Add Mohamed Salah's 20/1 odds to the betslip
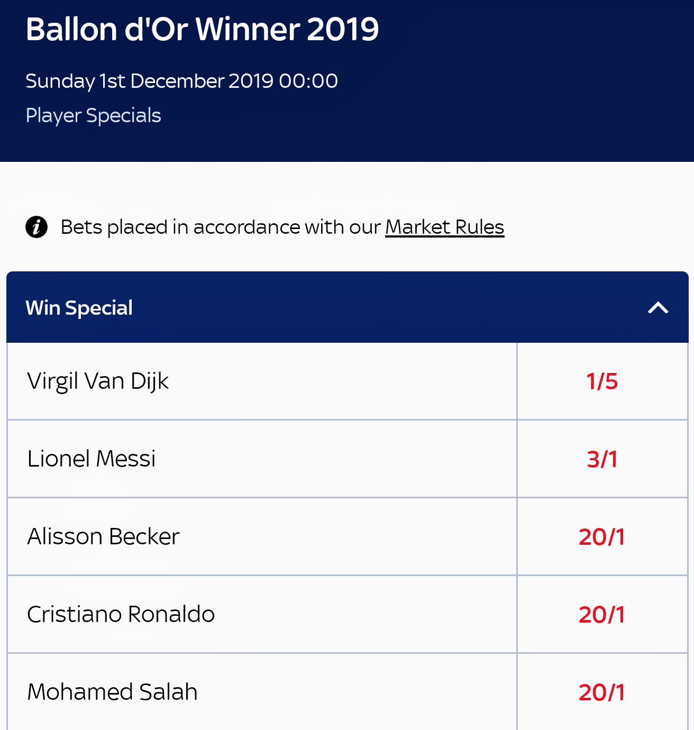Viewport: 694px width, 730px height. [x=602, y=692]
